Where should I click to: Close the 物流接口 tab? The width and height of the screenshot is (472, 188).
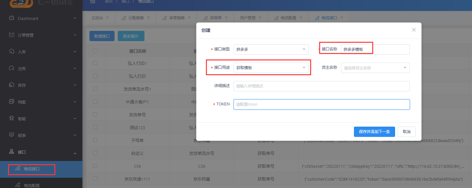(342, 18)
